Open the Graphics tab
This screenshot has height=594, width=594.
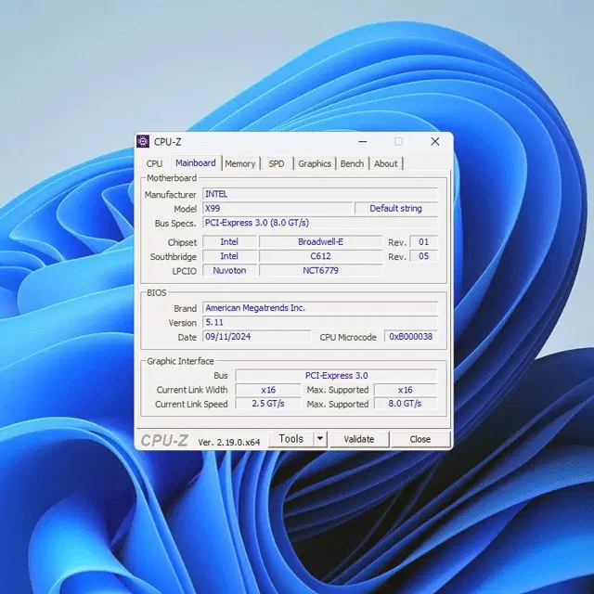(x=315, y=163)
